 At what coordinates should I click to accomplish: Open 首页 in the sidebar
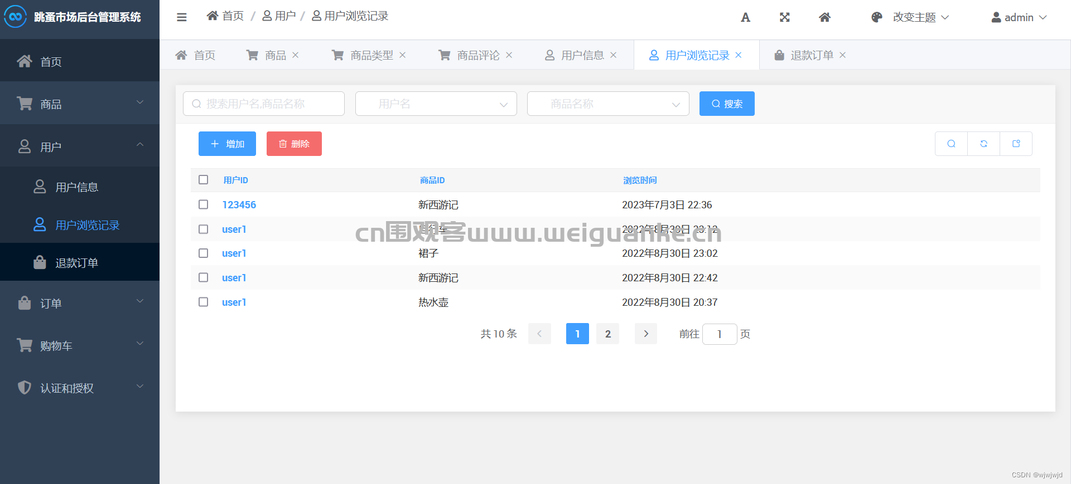point(80,61)
